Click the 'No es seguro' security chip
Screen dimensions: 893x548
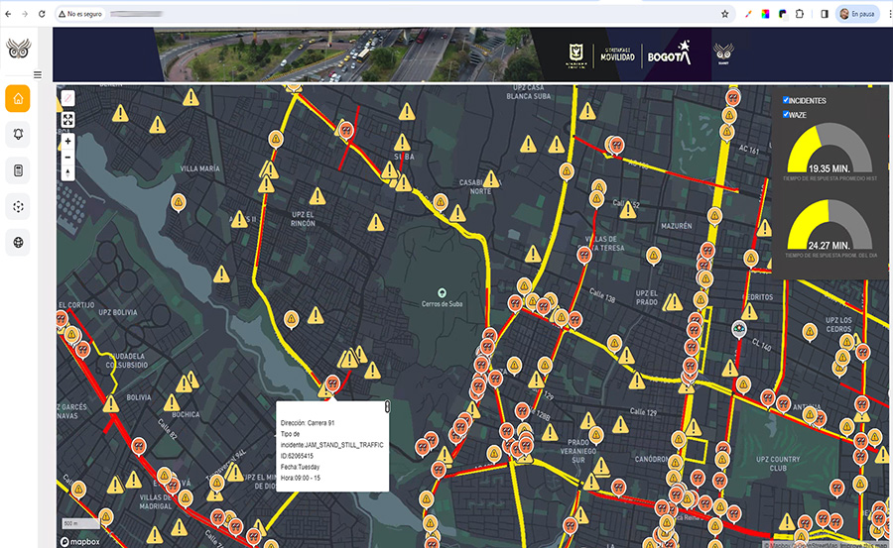coord(81,14)
